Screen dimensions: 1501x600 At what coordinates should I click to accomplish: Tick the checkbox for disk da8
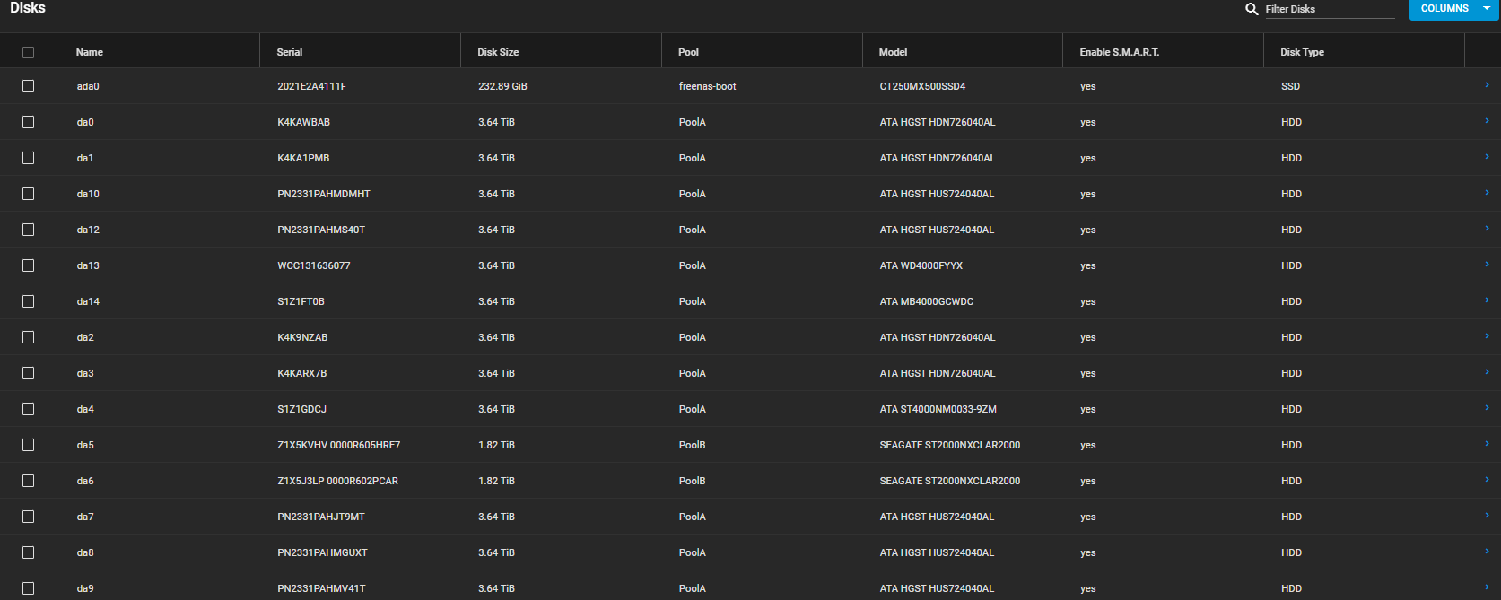(29, 552)
